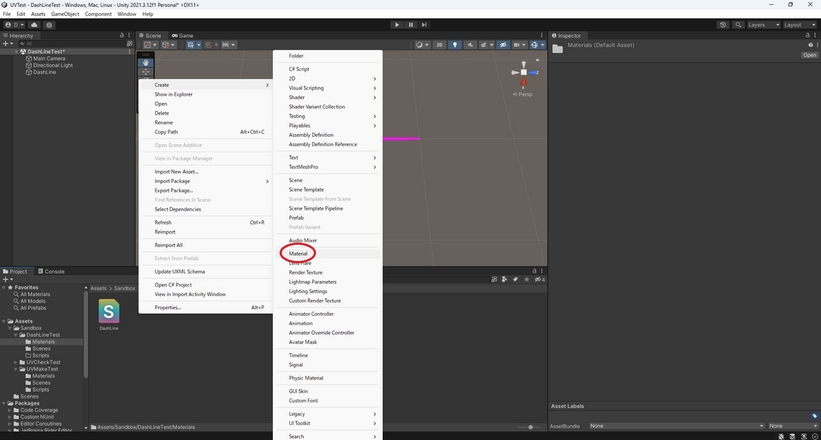Expand the UVCheckTest folder

point(16,362)
